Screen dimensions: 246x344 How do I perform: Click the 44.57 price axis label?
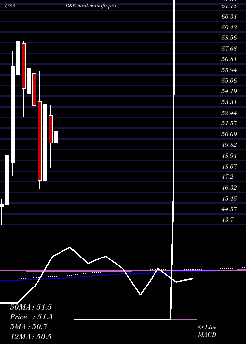click(x=229, y=209)
